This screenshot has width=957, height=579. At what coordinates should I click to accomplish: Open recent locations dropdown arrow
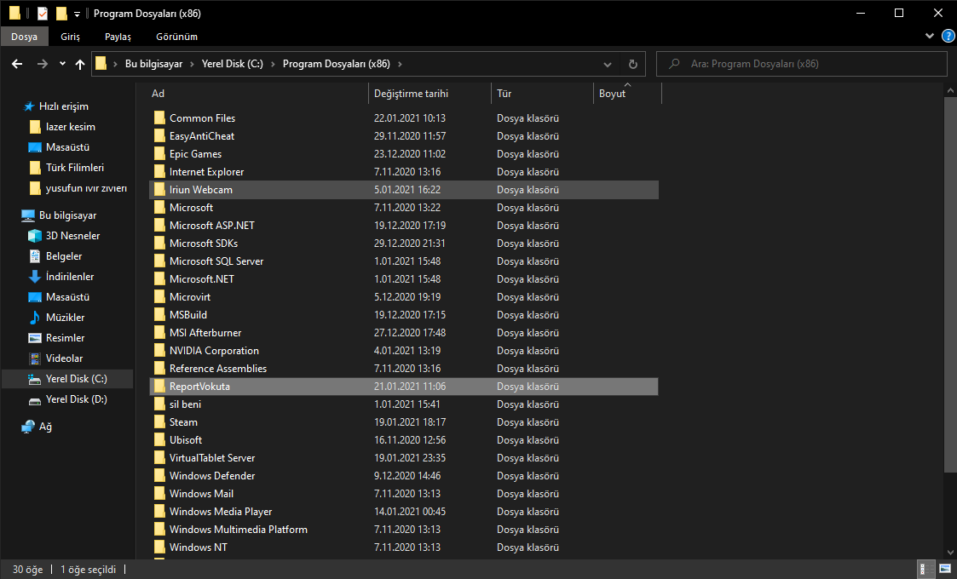[x=62, y=64]
